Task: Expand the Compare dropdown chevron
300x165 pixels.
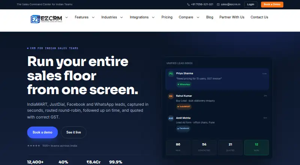Action: pos(198,17)
